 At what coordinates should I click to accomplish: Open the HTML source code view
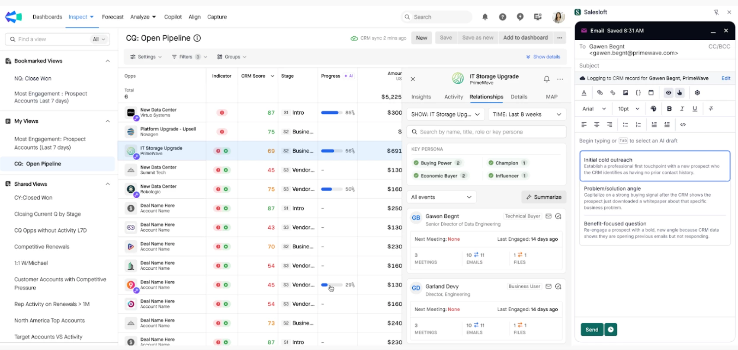coord(683,124)
